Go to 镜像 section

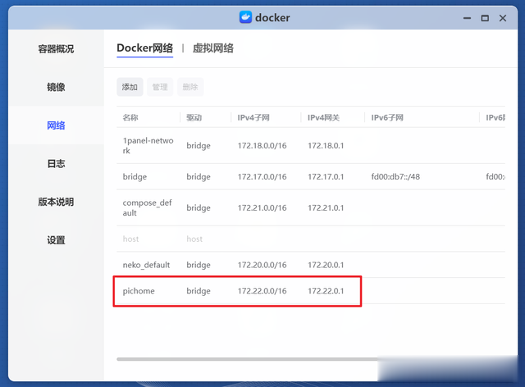pos(56,87)
